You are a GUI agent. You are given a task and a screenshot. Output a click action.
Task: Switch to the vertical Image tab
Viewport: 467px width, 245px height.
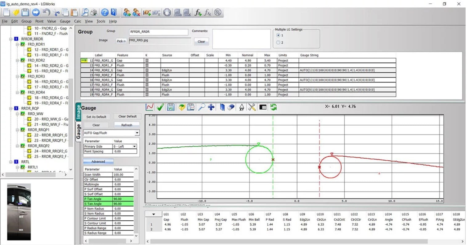click(78, 112)
